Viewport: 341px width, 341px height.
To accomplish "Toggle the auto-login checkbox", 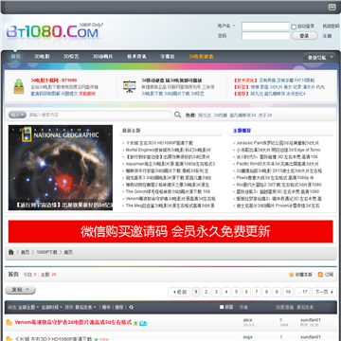I will point(294,27).
